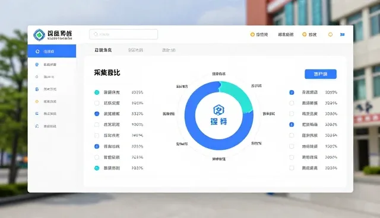This screenshot has width=380, height=218.
Task: Click the yellow circle icon in the sidebar
Action: pos(37,101)
